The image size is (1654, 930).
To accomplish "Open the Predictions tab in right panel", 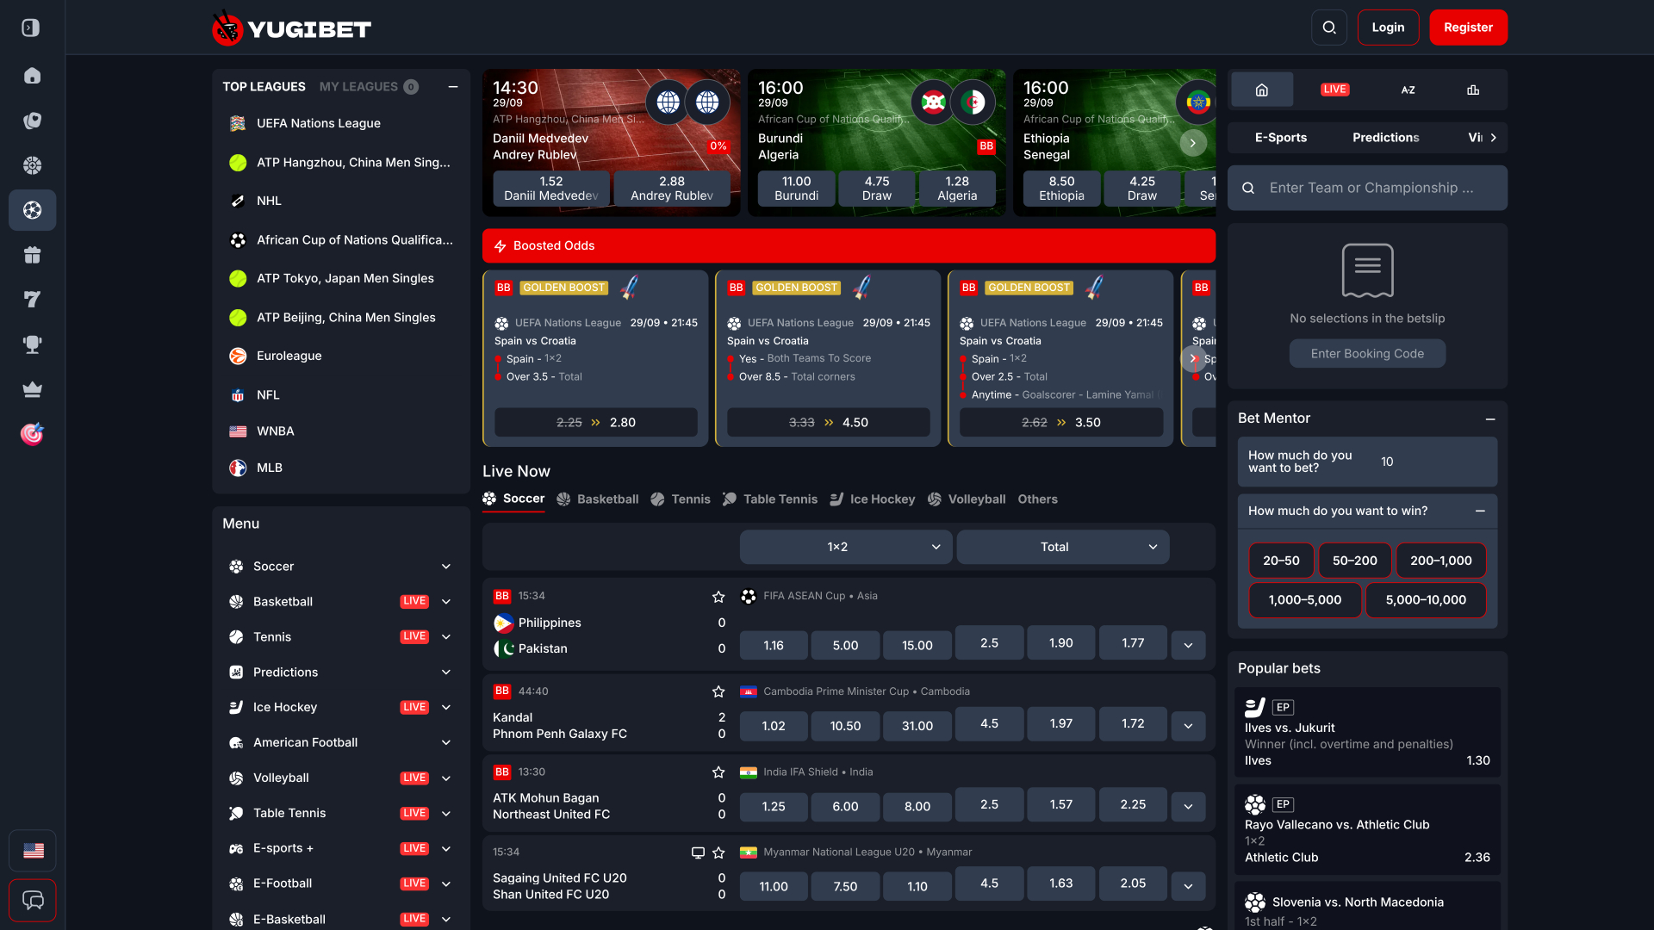I will [x=1385, y=138].
